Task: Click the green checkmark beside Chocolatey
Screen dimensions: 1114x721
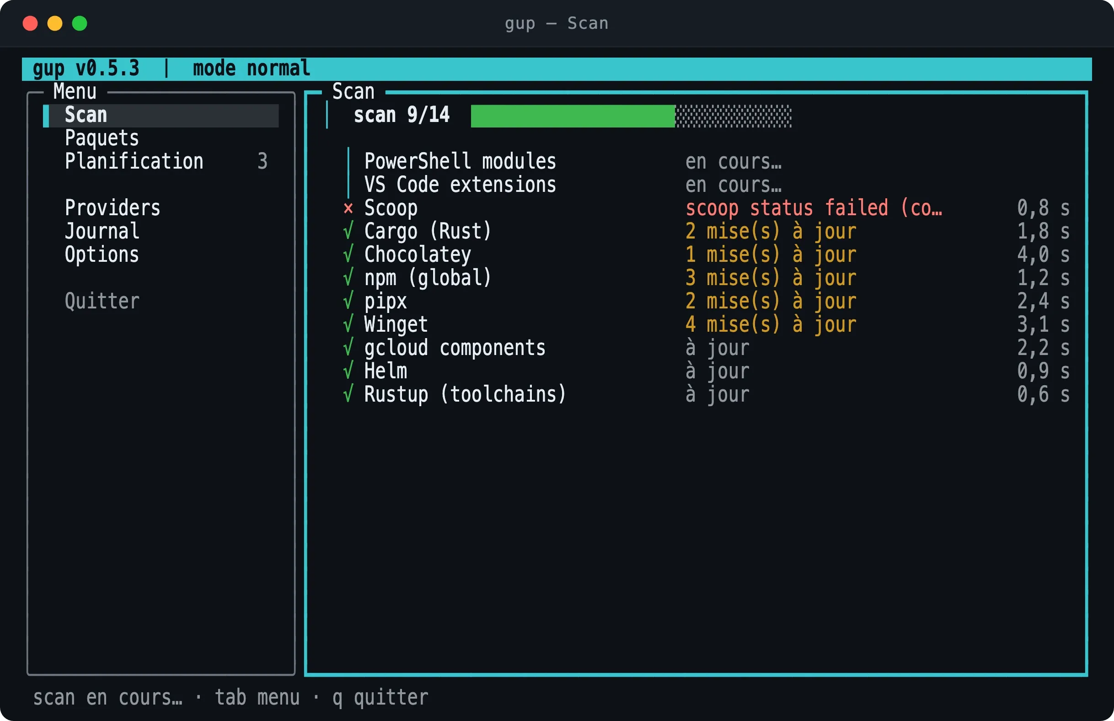Action: click(348, 254)
